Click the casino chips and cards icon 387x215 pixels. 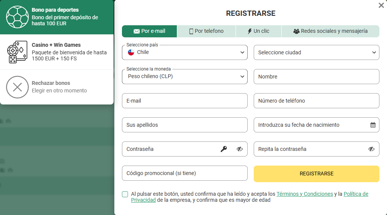point(17,52)
